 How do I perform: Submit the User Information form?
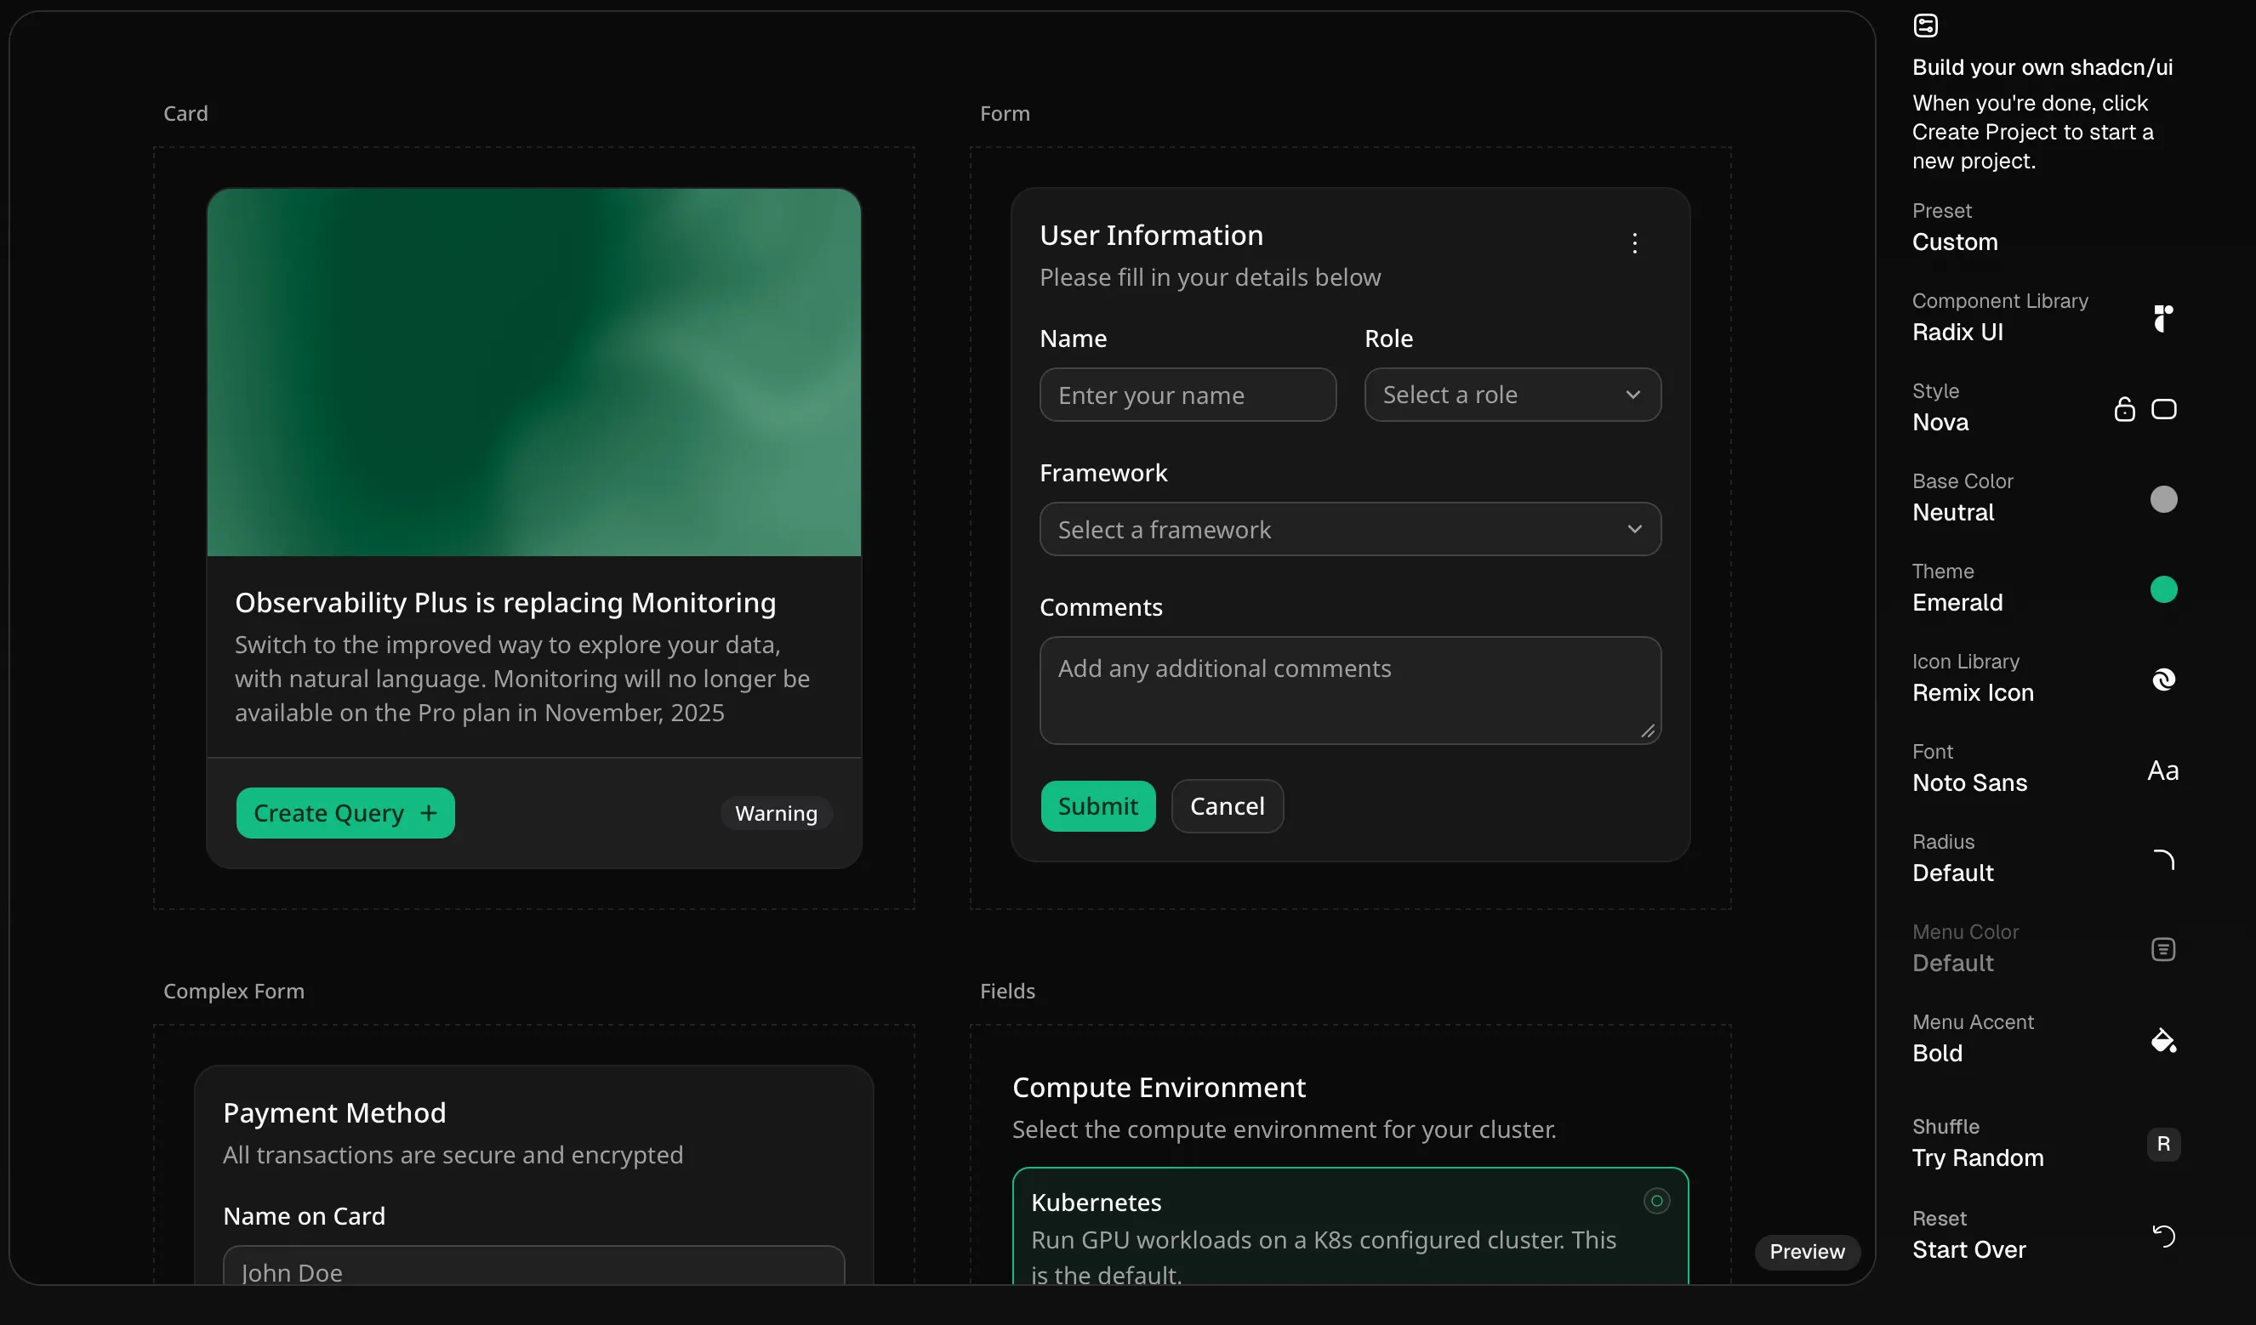click(x=1098, y=805)
